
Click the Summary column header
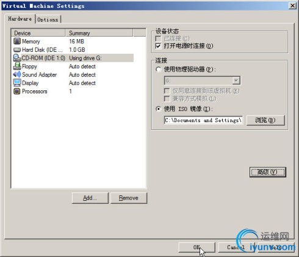pos(99,33)
